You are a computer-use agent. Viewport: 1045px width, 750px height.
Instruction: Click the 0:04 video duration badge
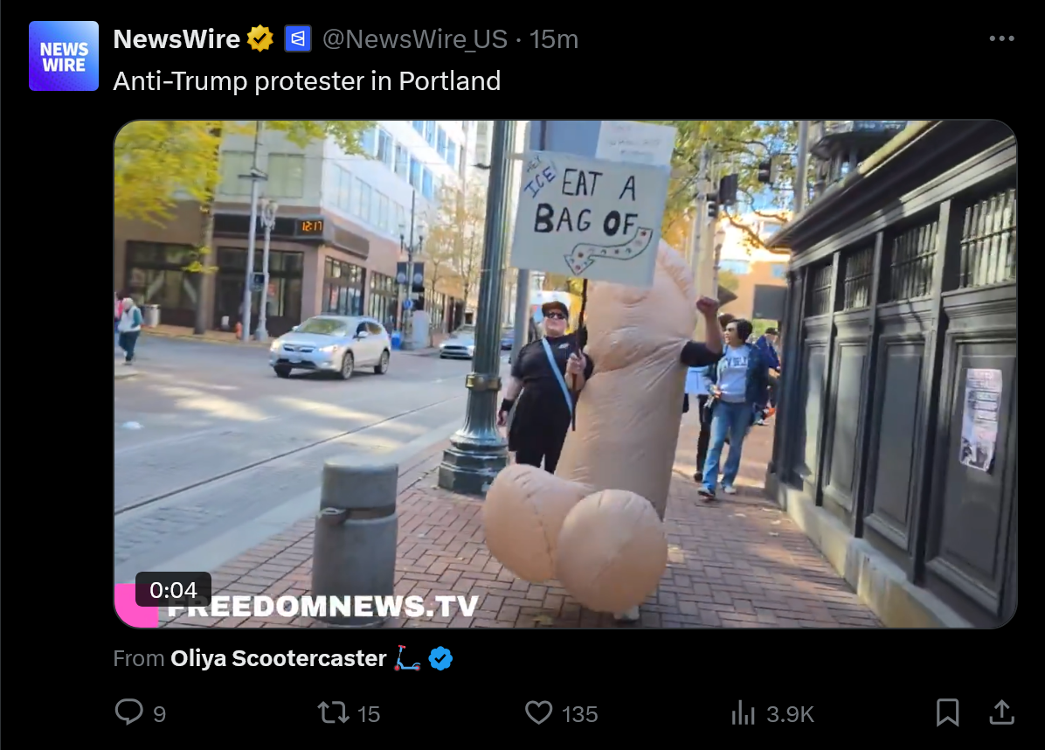click(x=173, y=590)
